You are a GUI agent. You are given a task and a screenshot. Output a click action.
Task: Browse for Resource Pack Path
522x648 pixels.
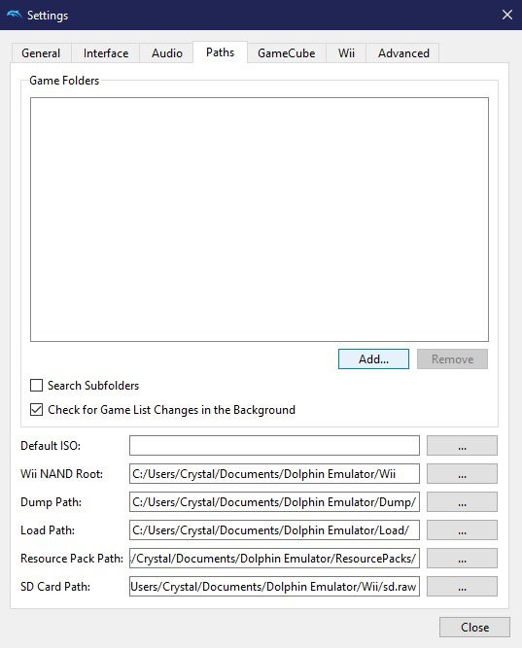point(462,559)
